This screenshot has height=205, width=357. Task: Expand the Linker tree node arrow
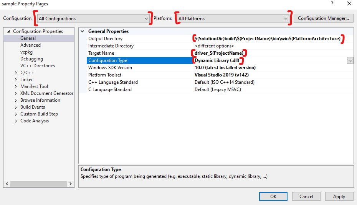pos(16,80)
